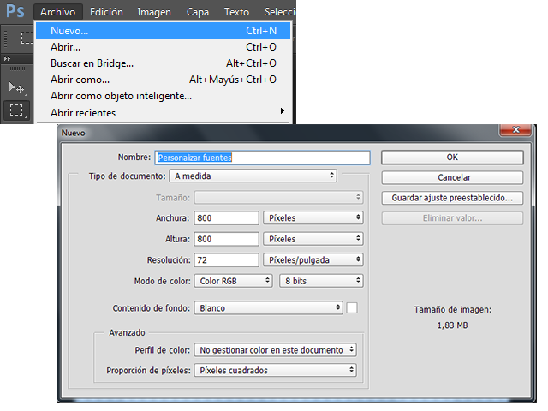Select Buscar en Bridge... menu entry
The height and width of the screenshot is (411, 548).
pyautogui.click(x=164, y=63)
